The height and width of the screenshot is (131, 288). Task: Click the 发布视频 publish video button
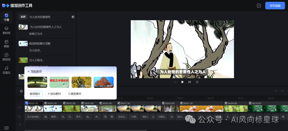pyautogui.click(x=275, y=6)
